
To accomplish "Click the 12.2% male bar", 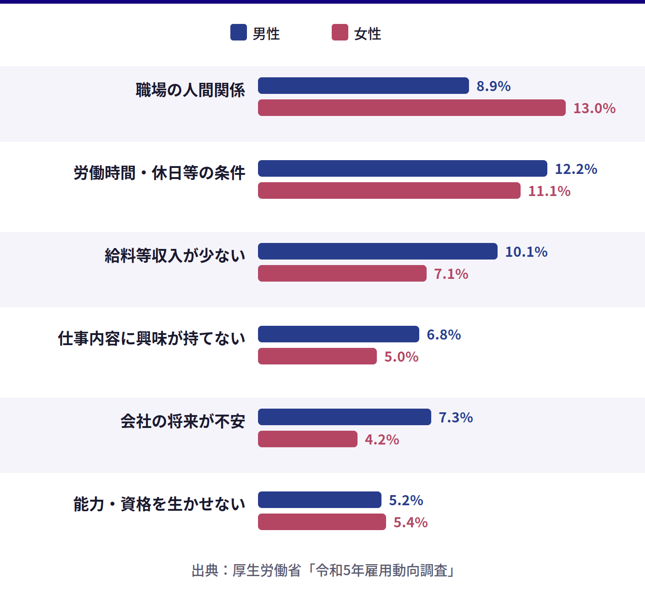I will point(402,168).
